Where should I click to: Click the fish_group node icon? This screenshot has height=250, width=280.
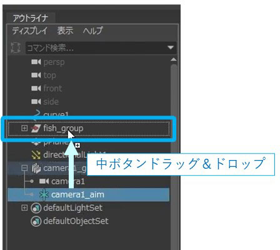click(36, 128)
